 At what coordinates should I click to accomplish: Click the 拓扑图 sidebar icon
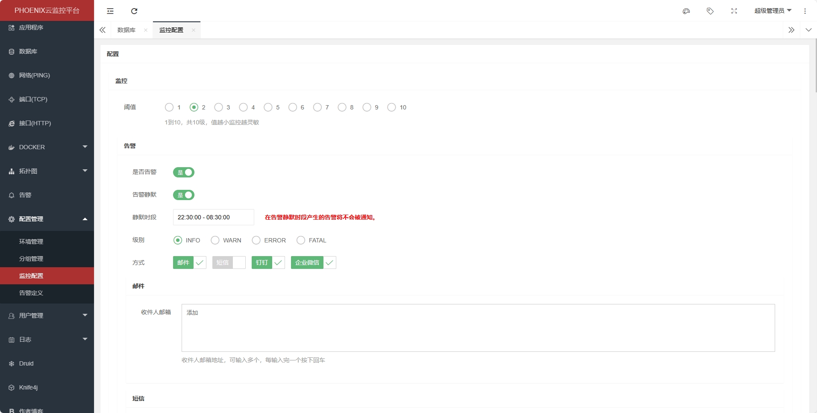click(x=12, y=171)
